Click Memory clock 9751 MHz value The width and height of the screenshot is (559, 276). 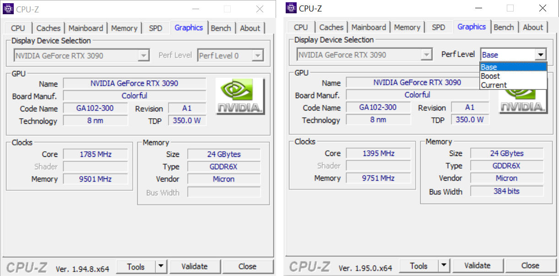click(378, 178)
